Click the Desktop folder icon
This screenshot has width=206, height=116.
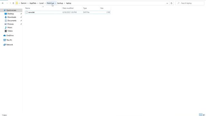[x=6, y=14]
